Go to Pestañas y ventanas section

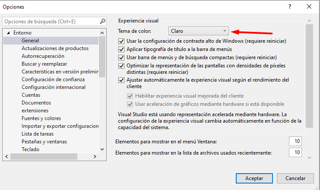(x=44, y=142)
